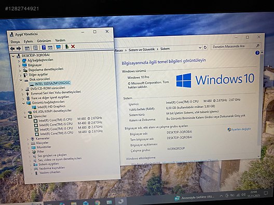Click the Chrome icon on the taskbar
Image resolution: width=274 pixels, height=205 pixels.
(98, 203)
